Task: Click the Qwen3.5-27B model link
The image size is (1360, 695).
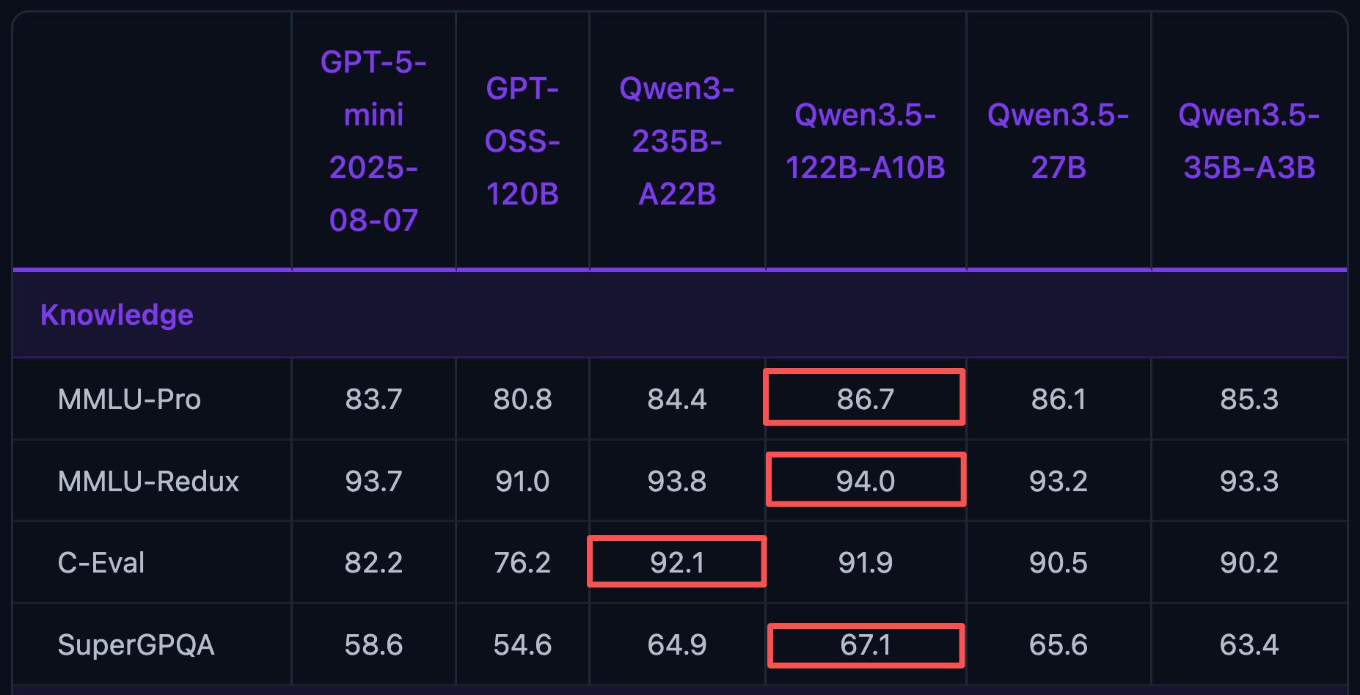Action: click(1058, 141)
